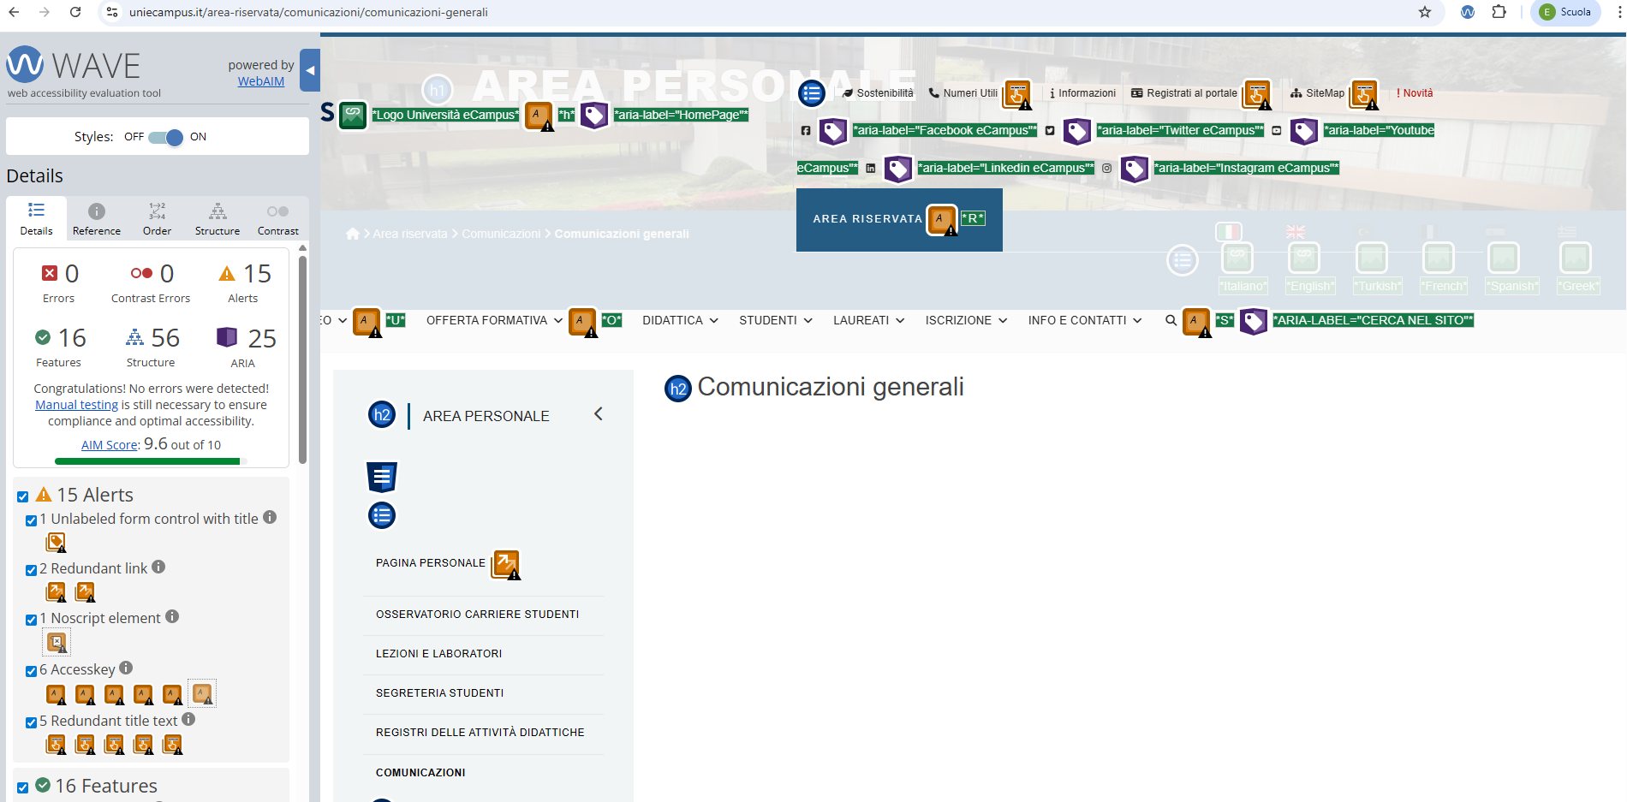Uncheck the 16 Features checkbox
The height and width of the screenshot is (802, 1627).
coord(23,787)
